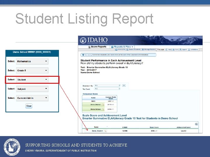Screen dimensions: 210x157
Task: Open the Breakdown By dropdown
Action: point(107,85)
